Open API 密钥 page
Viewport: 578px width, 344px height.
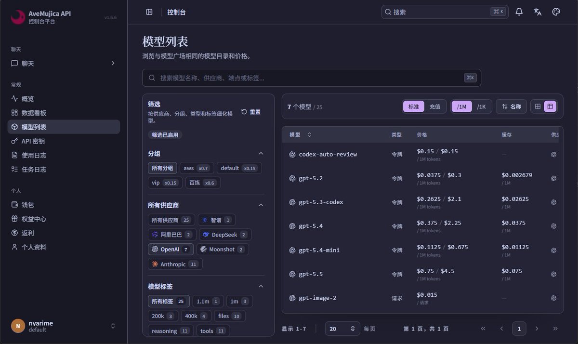(x=64, y=141)
